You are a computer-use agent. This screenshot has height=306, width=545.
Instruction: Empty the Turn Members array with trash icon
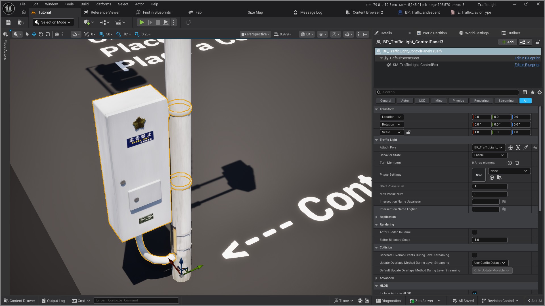[517, 163]
